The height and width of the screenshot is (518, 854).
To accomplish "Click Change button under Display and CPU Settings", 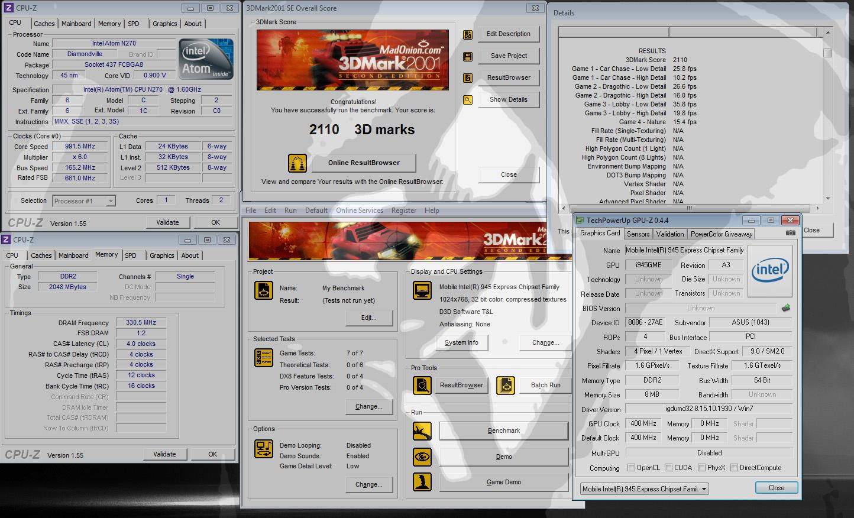I will (545, 343).
